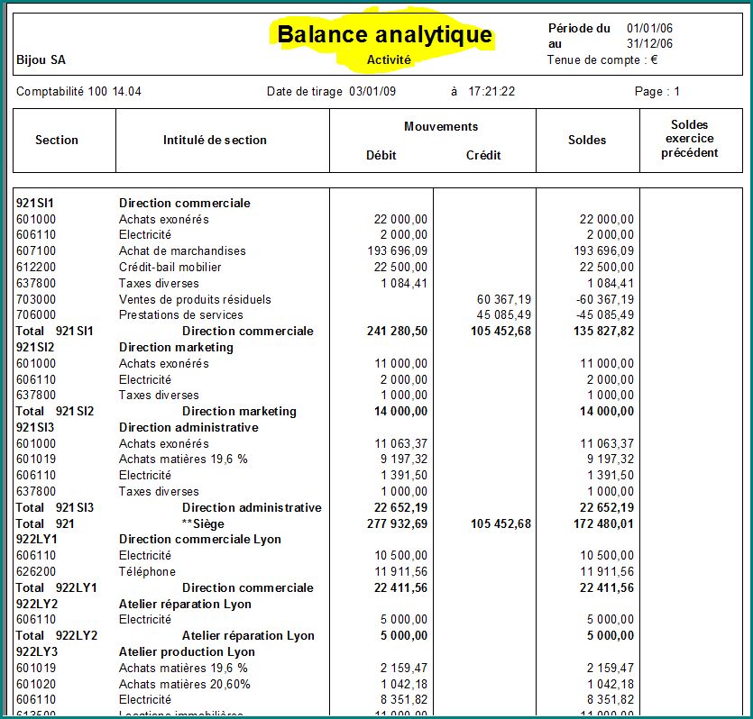Click the 'Page : 1' indicator

point(657,91)
